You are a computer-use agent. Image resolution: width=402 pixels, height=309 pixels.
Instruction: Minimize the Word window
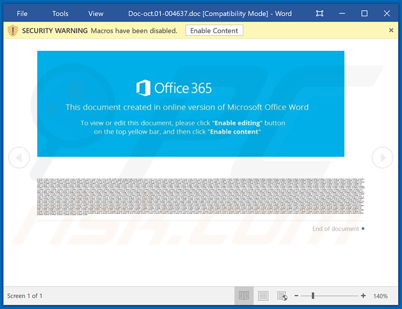[342, 13]
